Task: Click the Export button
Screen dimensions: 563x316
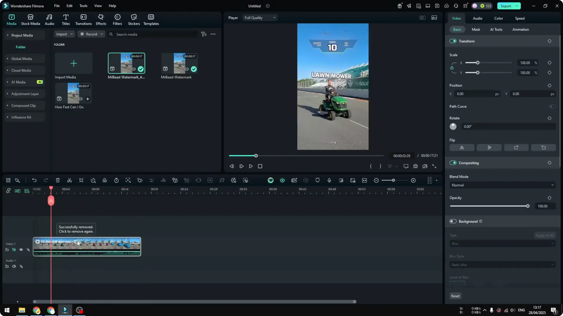Action: click(x=506, y=6)
